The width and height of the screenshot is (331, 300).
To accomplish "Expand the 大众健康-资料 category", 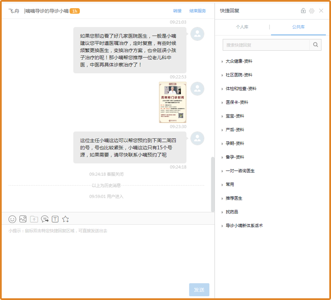I will (239, 61).
